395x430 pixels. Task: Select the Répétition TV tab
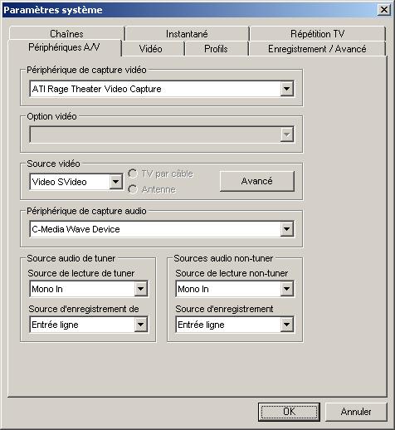click(x=318, y=34)
